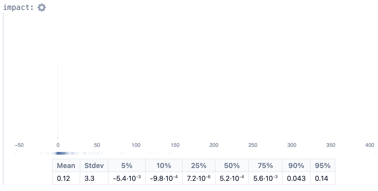Click the 90% percentile header

296,166
